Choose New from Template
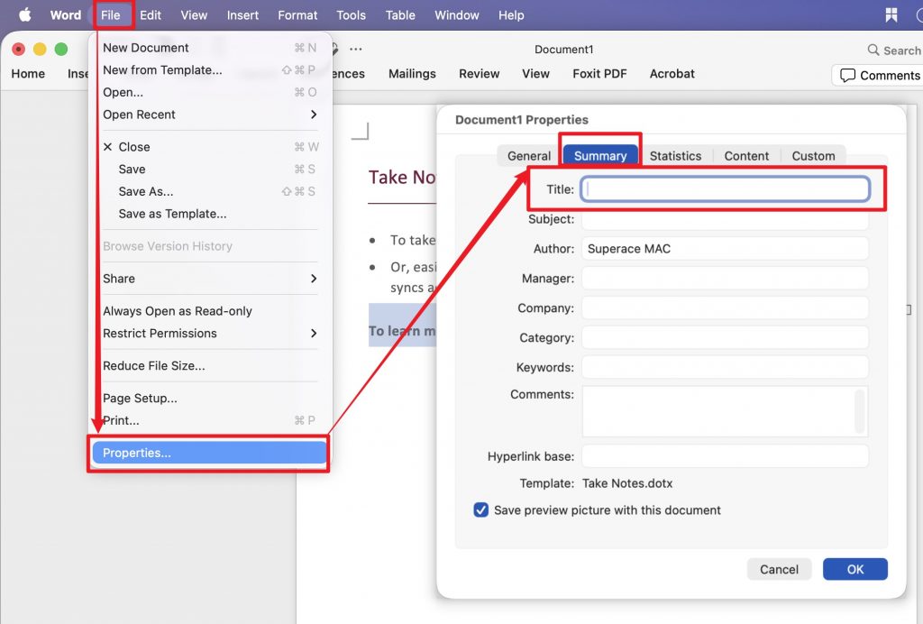The image size is (923, 624). 209,70
